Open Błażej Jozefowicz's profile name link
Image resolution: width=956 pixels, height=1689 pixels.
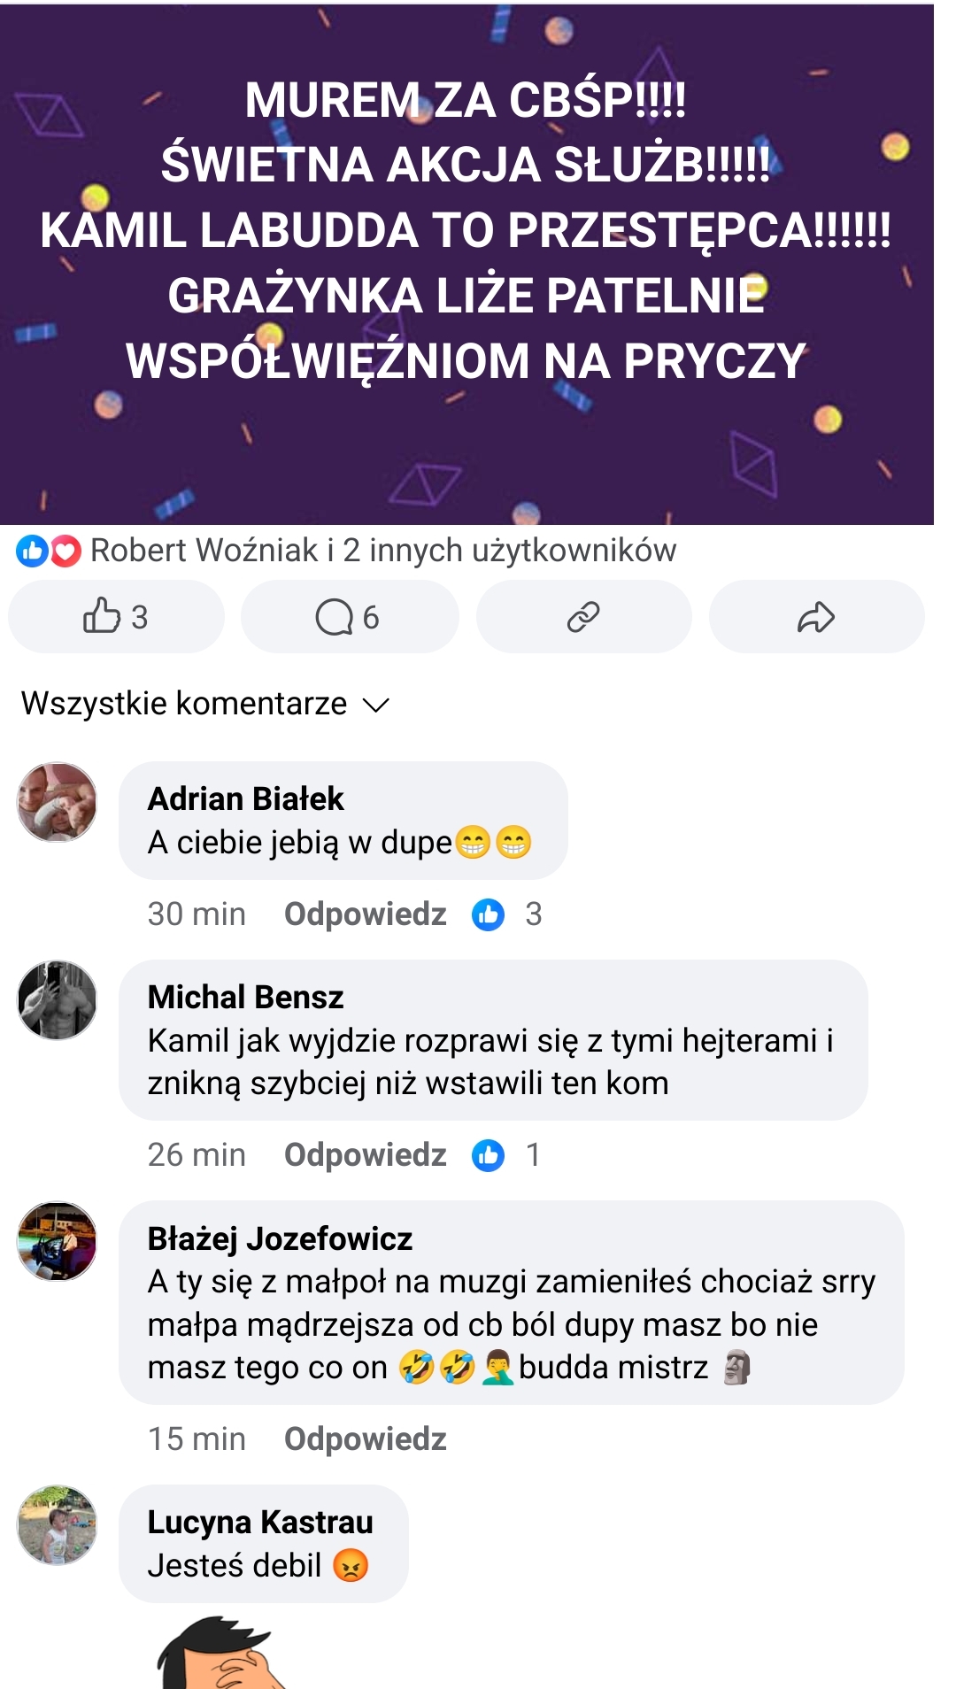pos(280,1238)
